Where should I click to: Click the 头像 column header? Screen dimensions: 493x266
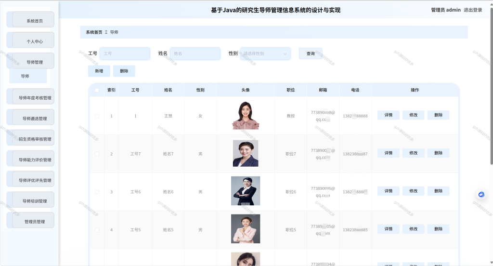coord(246,90)
